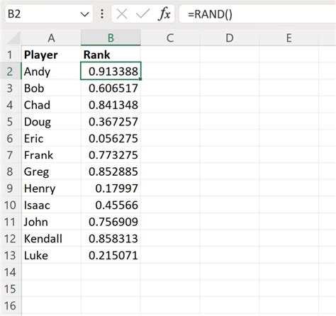336x316 pixels.
Task: Select row 16 header
Action: tap(11, 305)
